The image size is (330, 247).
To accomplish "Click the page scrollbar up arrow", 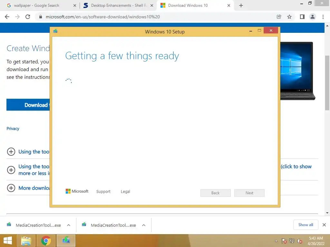I will pos(327,26).
